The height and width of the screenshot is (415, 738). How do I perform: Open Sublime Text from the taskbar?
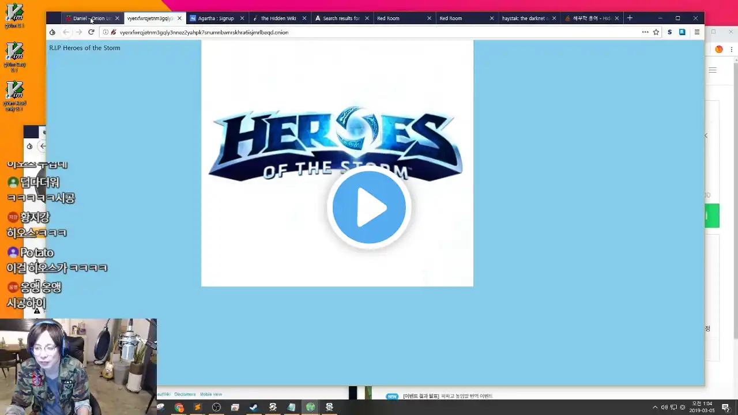[198, 408]
